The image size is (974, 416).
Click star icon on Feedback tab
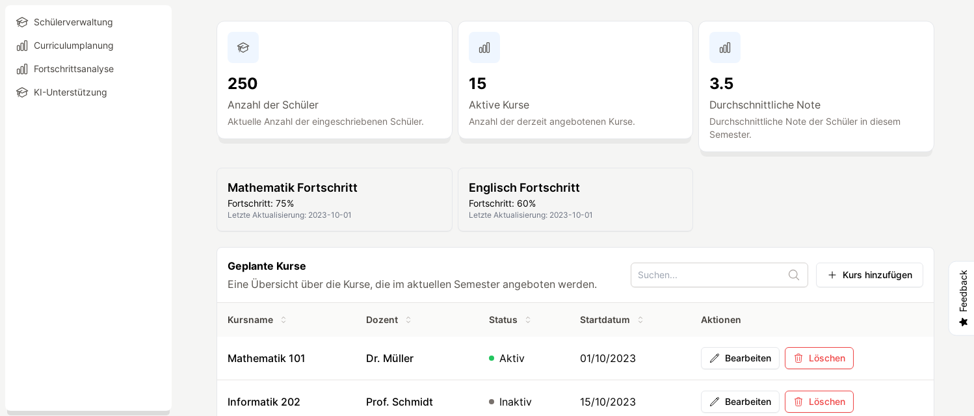(964, 322)
